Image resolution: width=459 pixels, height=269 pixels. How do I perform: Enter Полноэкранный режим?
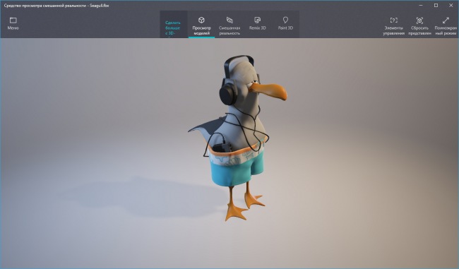(x=446, y=25)
